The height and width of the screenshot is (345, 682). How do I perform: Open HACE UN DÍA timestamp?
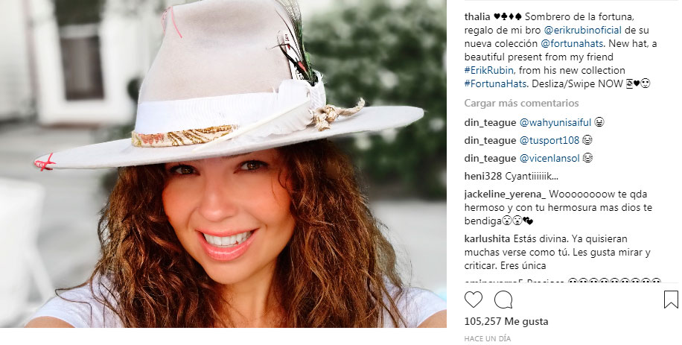(487, 338)
